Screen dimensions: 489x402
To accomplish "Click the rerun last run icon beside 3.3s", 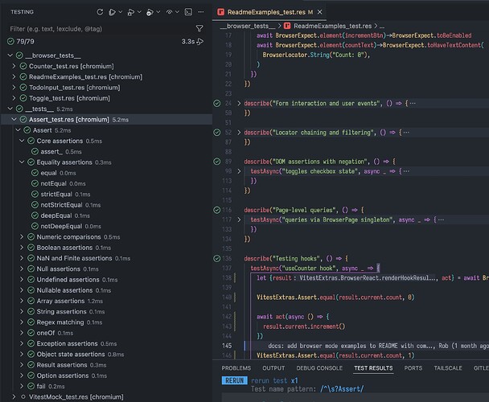I will (200, 42).
